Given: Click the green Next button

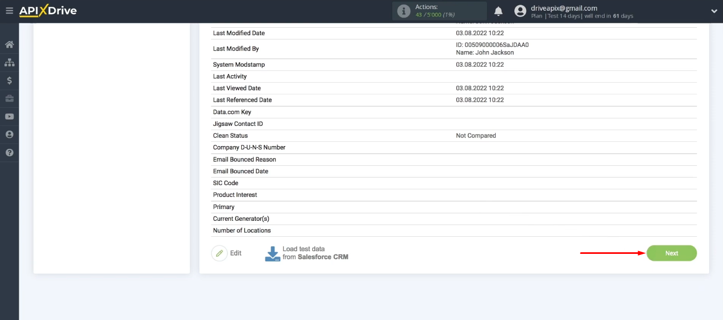Looking at the screenshot, I should point(671,253).
